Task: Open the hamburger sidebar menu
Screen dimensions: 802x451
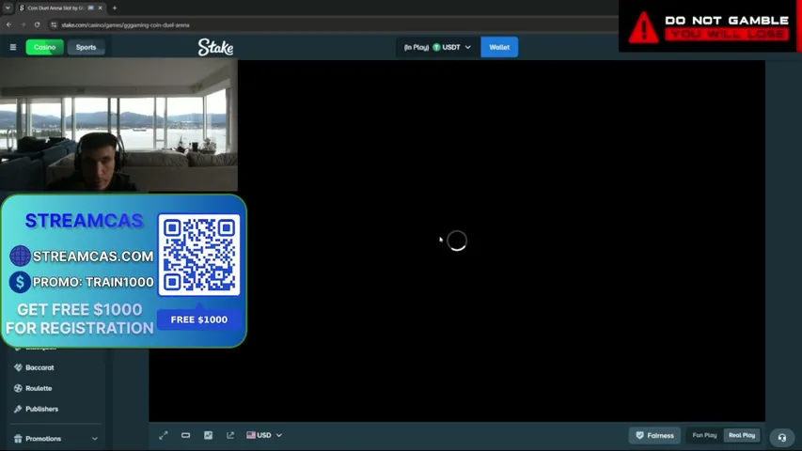Action: pyautogui.click(x=13, y=47)
